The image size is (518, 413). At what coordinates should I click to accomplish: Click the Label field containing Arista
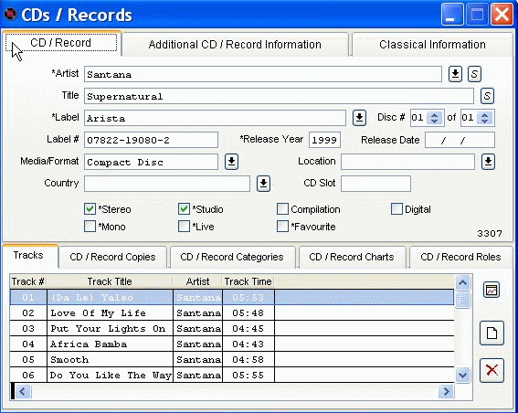click(215, 118)
